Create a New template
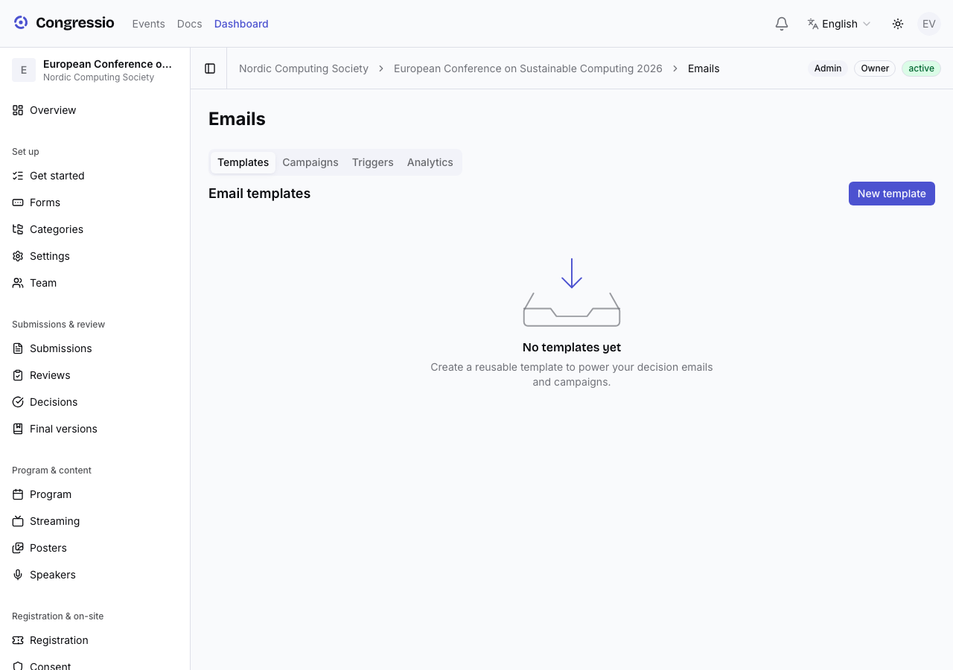The width and height of the screenshot is (953, 670). point(891,194)
